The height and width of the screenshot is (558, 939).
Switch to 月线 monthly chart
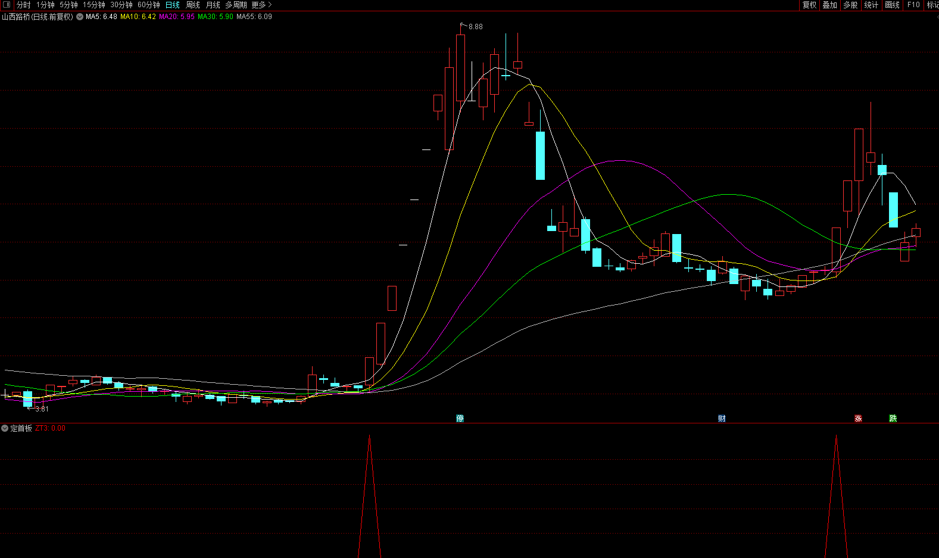213,5
